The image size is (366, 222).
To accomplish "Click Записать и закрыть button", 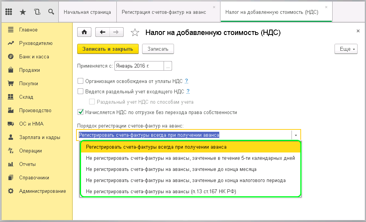I will (108, 49).
